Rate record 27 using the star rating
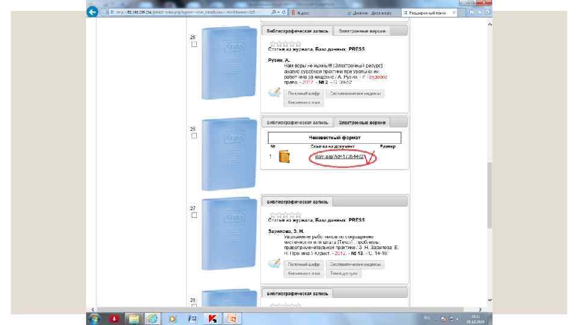Viewport: 578px width, 325px height. (285, 214)
